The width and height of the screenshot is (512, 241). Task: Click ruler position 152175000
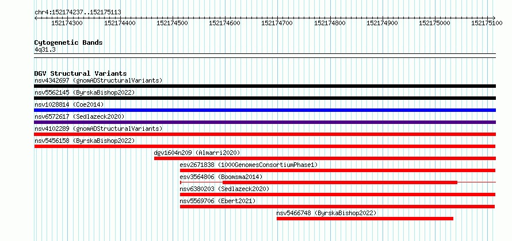click(434, 23)
